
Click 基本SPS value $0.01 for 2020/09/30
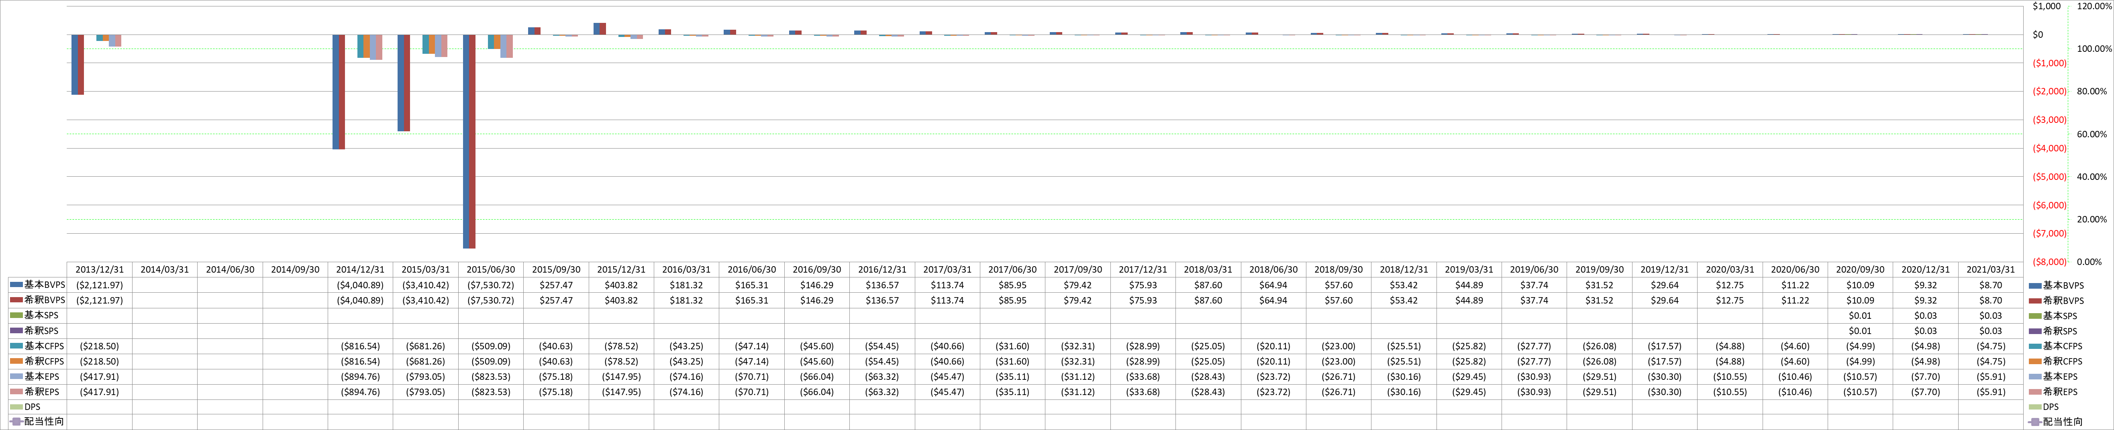point(1860,316)
